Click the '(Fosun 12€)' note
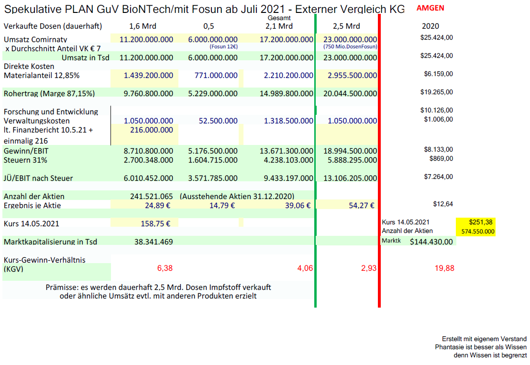Image resolution: width=530 pixels, height=365 pixels. click(x=223, y=46)
